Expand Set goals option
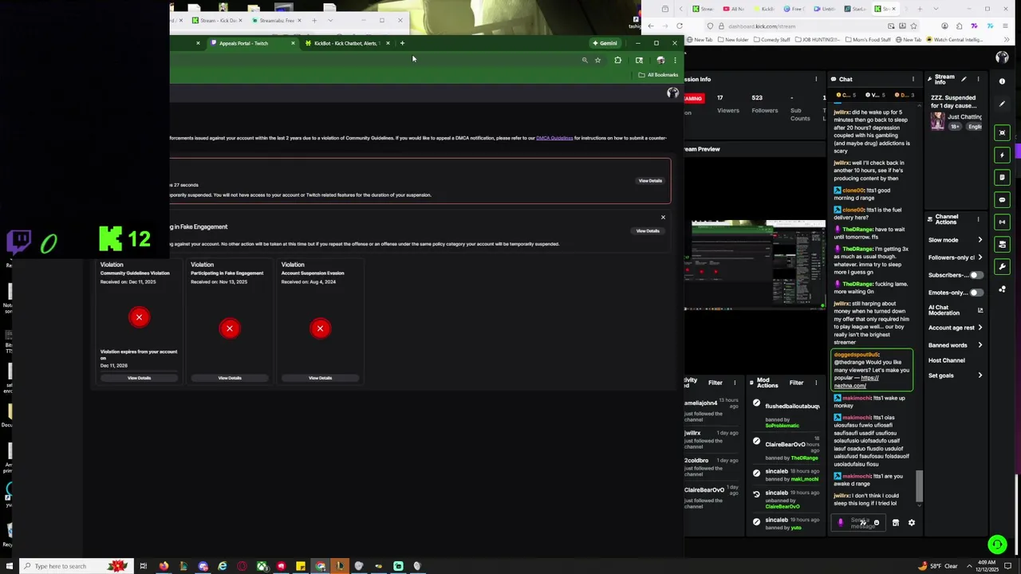1021x574 pixels. click(x=956, y=375)
